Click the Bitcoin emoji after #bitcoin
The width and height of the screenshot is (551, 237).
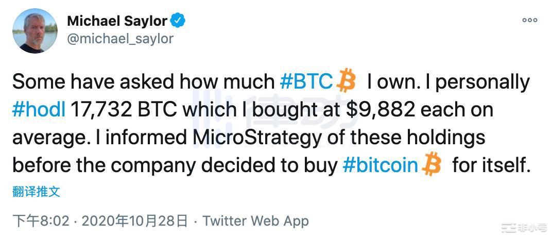pyautogui.click(x=432, y=165)
